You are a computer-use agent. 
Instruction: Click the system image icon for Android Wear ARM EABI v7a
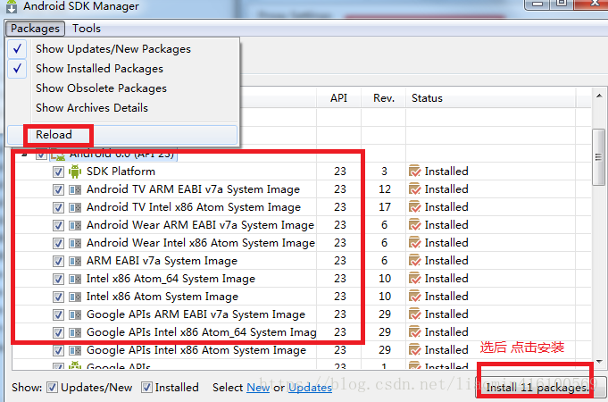[x=75, y=225]
